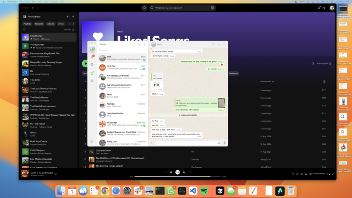Screen dimensions: 352x198
Task: Open the Updates (status) tab in WhatsApp sidebar
Action: point(92,64)
